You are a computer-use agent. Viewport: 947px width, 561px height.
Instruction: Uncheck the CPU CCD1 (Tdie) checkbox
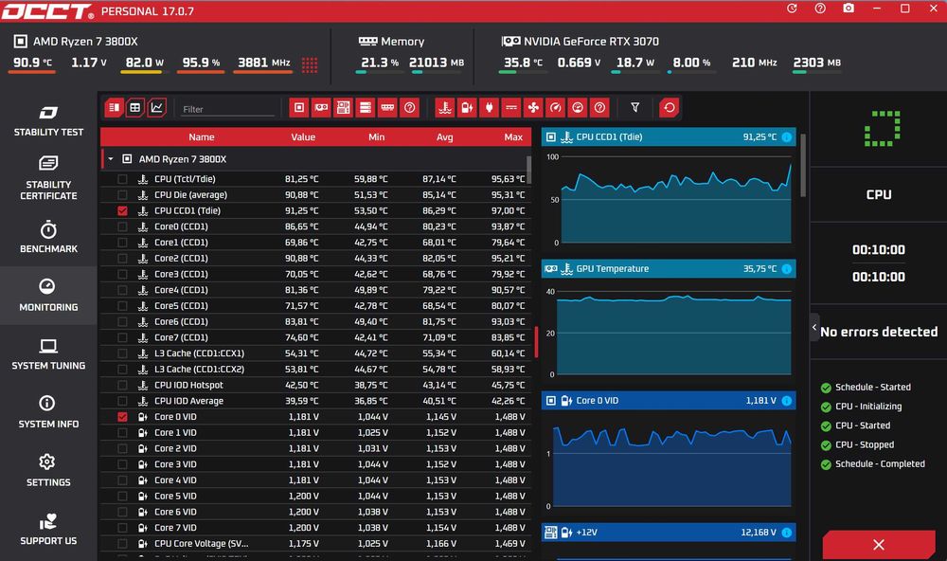(x=122, y=211)
